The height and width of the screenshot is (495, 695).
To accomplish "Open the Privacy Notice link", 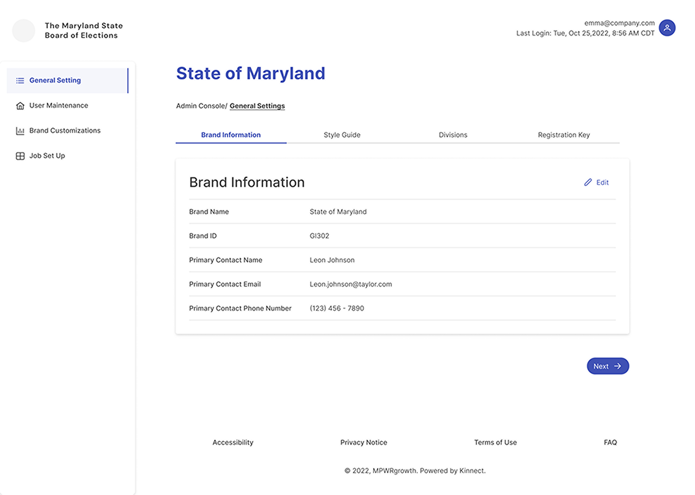I will [x=363, y=442].
